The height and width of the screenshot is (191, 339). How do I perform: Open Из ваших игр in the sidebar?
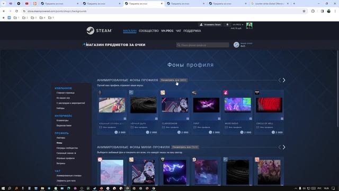point(63,98)
